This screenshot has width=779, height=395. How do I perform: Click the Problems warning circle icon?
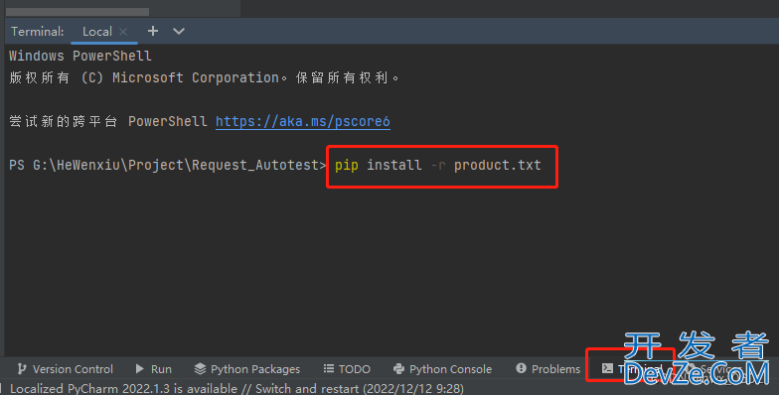tap(521, 368)
